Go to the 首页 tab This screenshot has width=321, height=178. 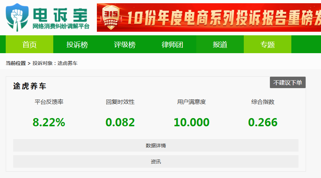coord(29,44)
